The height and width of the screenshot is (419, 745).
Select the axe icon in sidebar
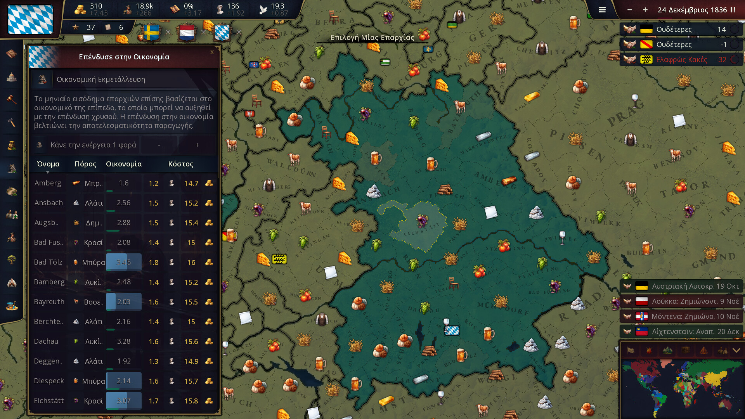[12, 123]
